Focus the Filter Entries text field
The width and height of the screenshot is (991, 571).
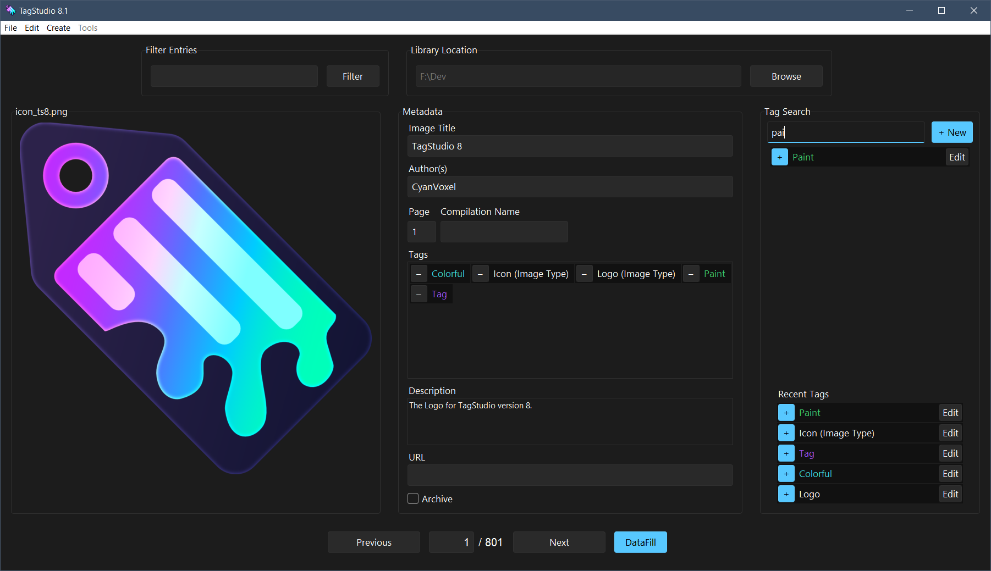pyautogui.click(x=234, y=76)
